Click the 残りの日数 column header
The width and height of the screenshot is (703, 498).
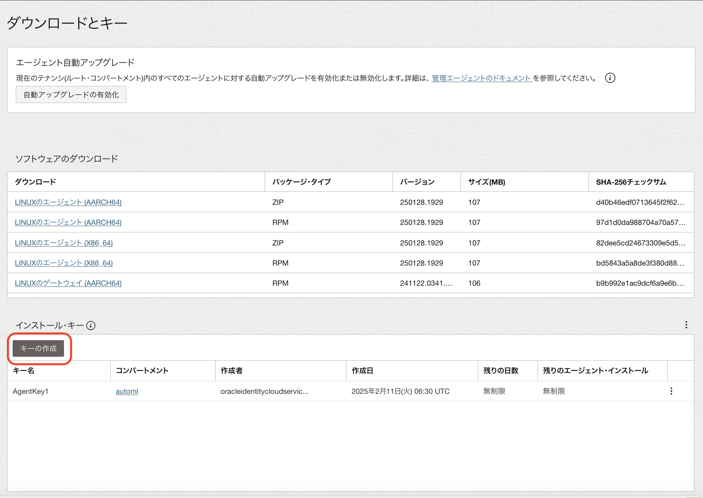(501, 371)
